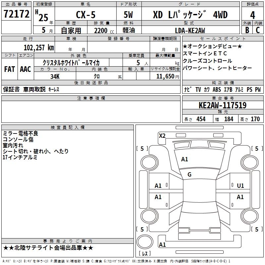The height and width of the screenshot is (265, 265).
Task: Select lot number 72172
Action: click(x=16, y=14)
